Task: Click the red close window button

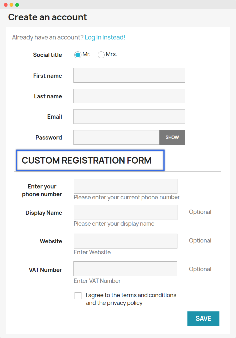Action: (x=6, y=5)
